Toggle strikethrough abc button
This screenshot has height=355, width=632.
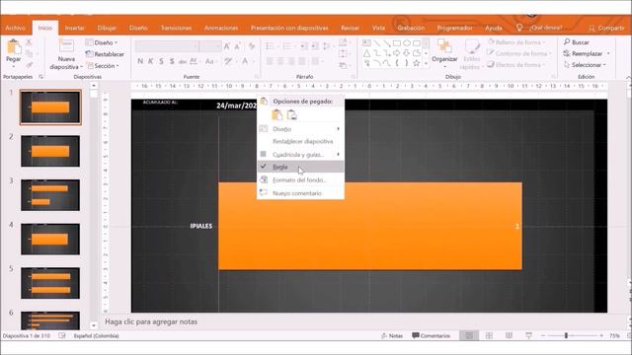pyautogui.click(x=183, y=61)
